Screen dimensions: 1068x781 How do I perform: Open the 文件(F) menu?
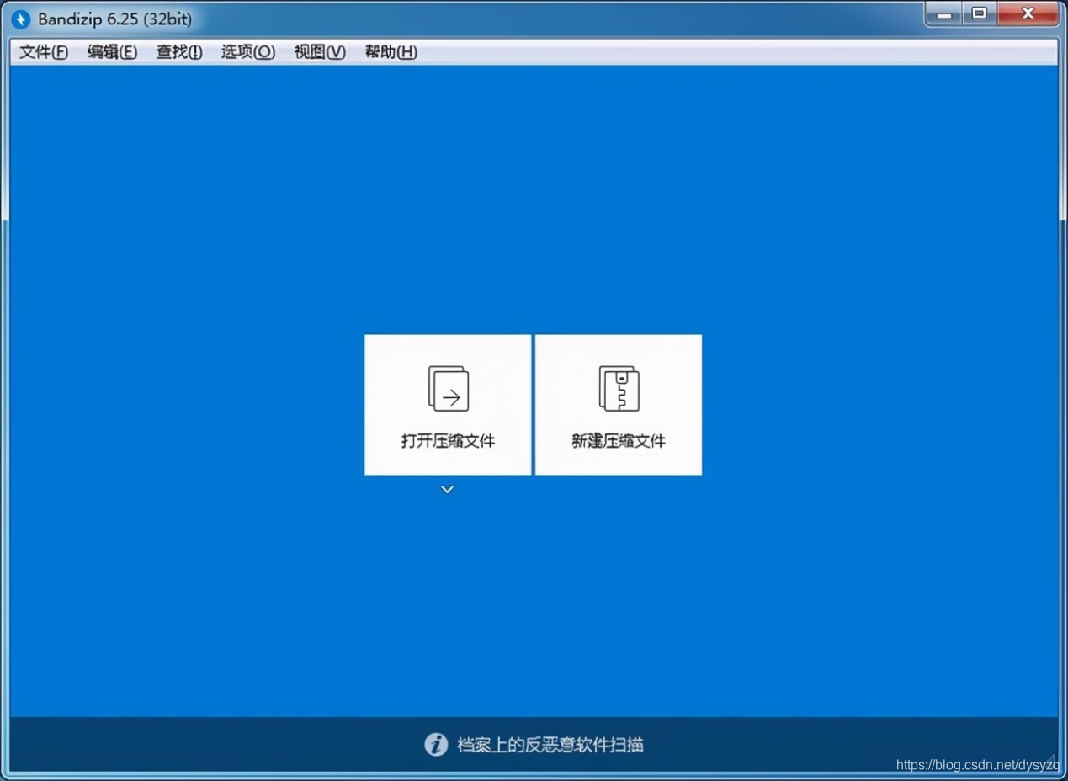click(44, 52)
